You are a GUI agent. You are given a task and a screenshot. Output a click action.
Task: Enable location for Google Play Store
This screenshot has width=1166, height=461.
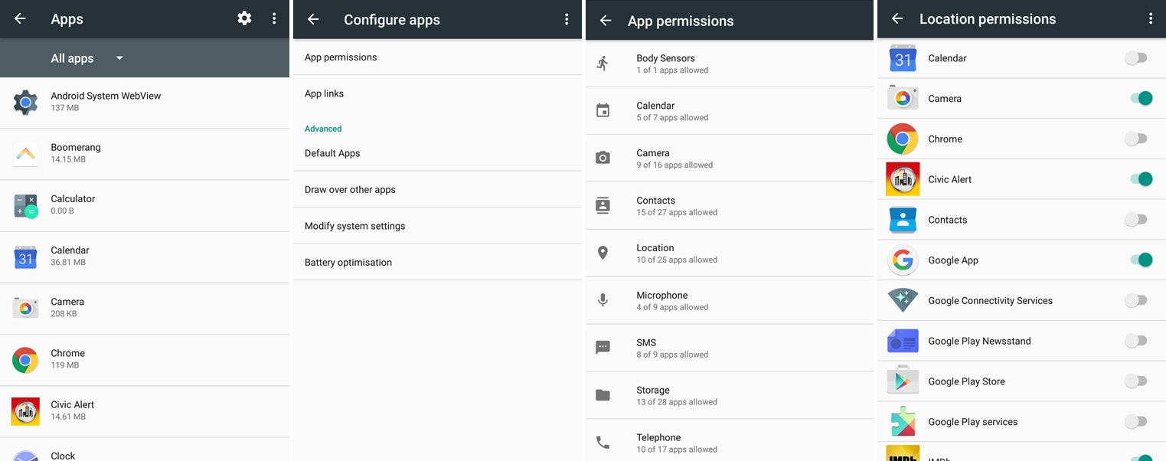click(x=1136, y=381)
